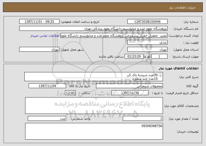This screenshot has height=146, width=206.
Task: Click the text 30عدد شیشه پاک کن
Action: click(142, 75)
